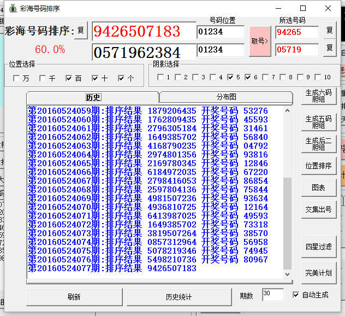Viewport: 345px width, 316px height.
Task: Click the 复 button next to 05719
Action: click(329, 49)
